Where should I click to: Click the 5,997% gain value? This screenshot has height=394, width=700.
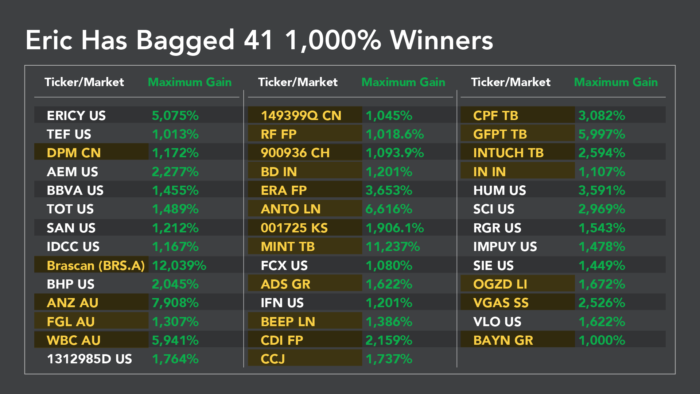[602, 134]
